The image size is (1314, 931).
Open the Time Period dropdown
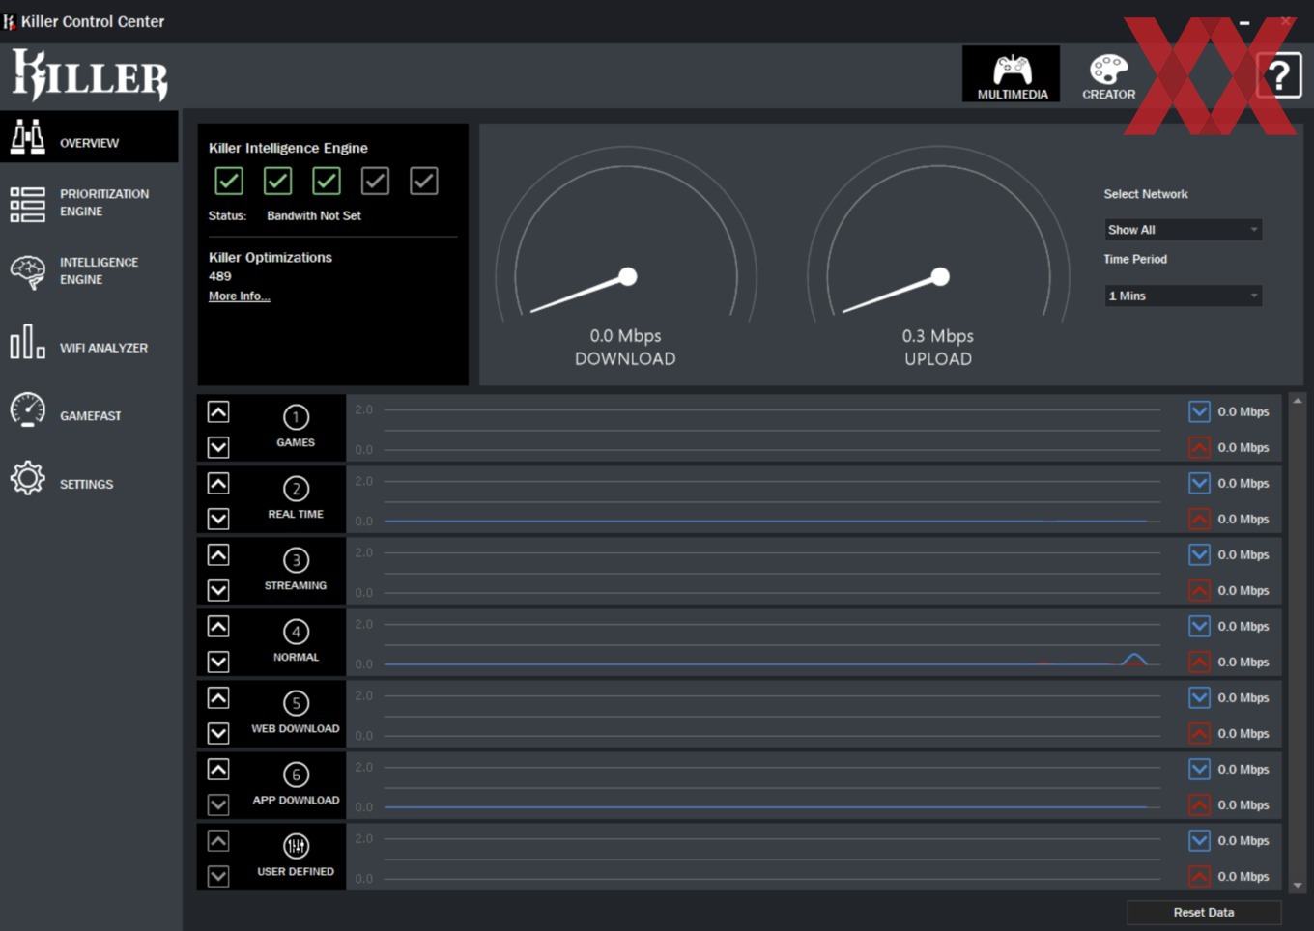(x=1183, y=296)
